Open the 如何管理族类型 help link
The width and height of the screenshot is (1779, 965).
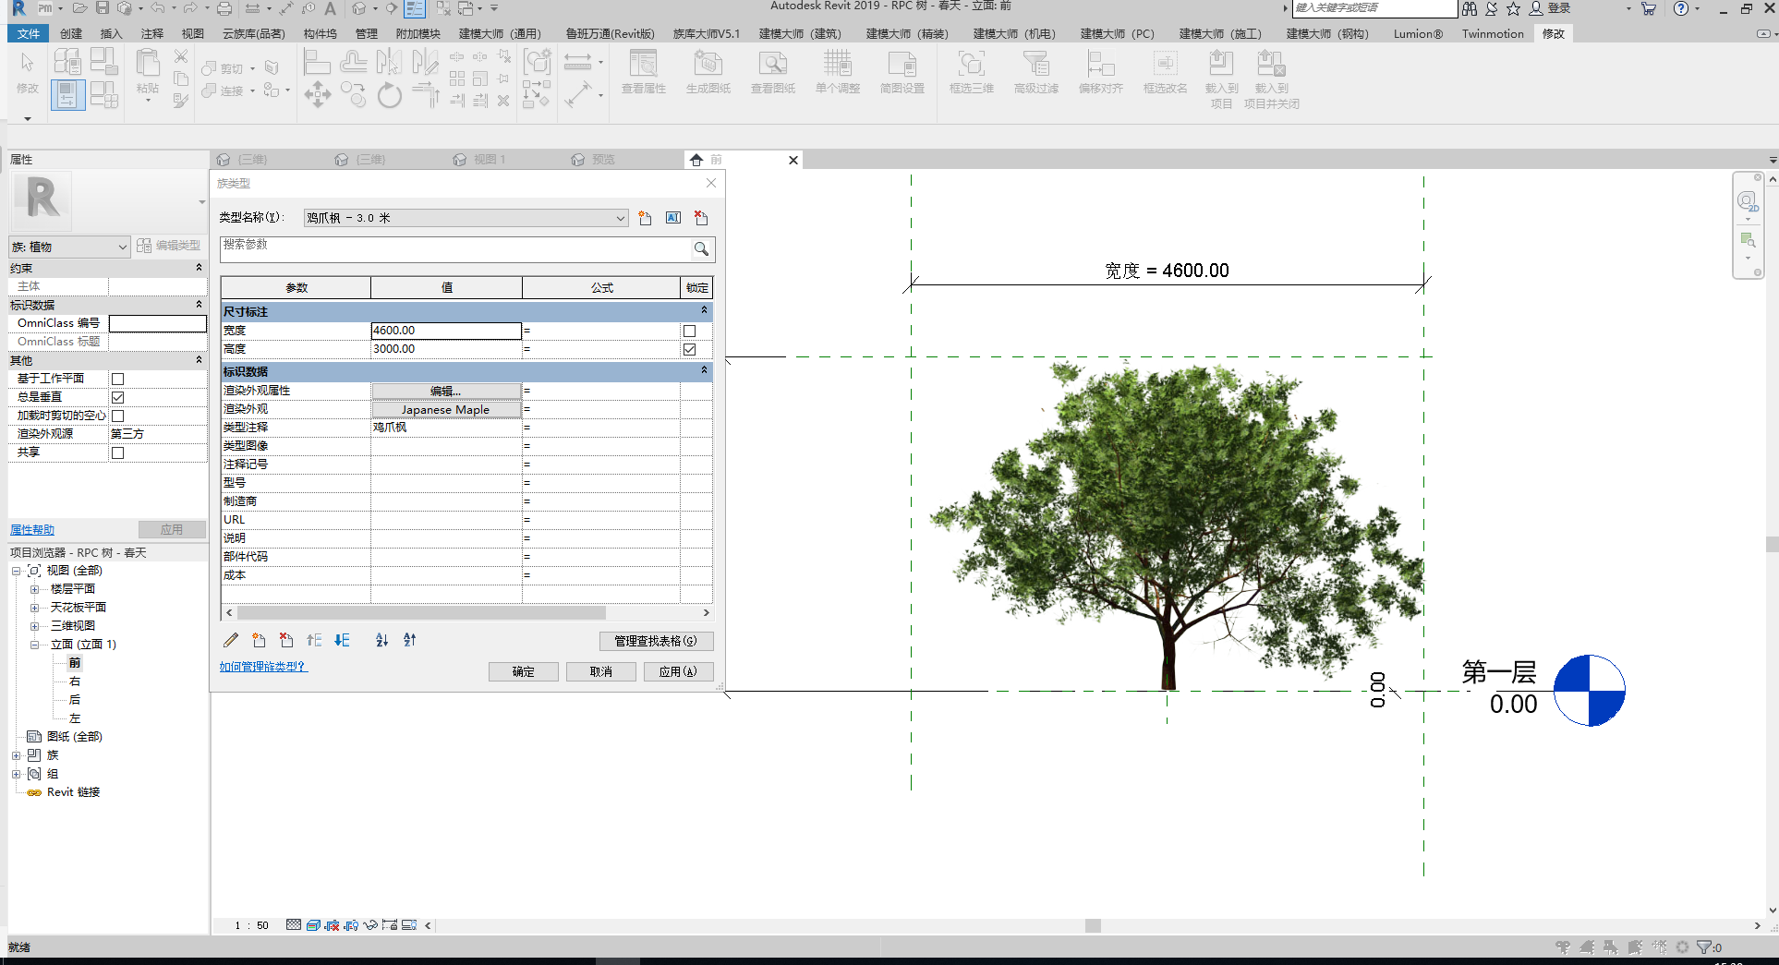click(262, 666)
